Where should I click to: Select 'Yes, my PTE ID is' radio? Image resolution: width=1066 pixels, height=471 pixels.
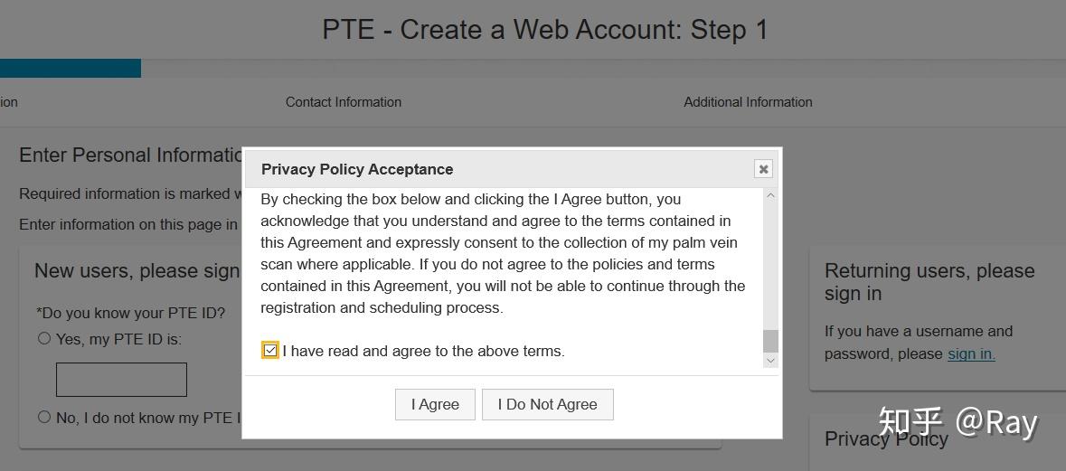point(44,338)
